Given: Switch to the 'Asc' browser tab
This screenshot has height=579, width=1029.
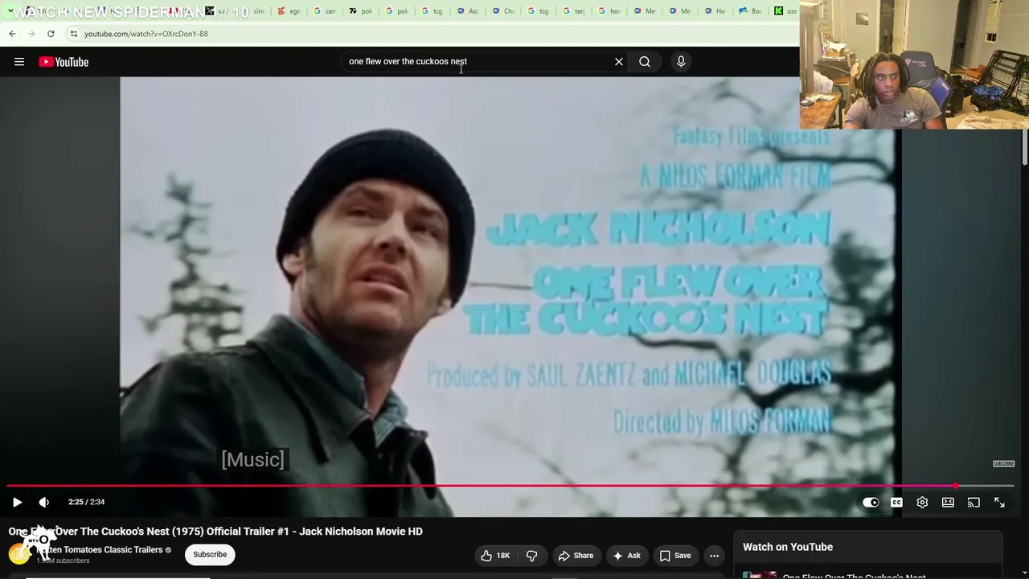Looking at the screenshot, I should point(468,11).
